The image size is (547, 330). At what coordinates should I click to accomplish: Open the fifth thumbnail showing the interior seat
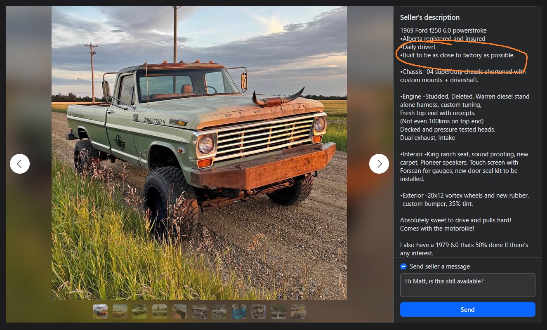179,312
